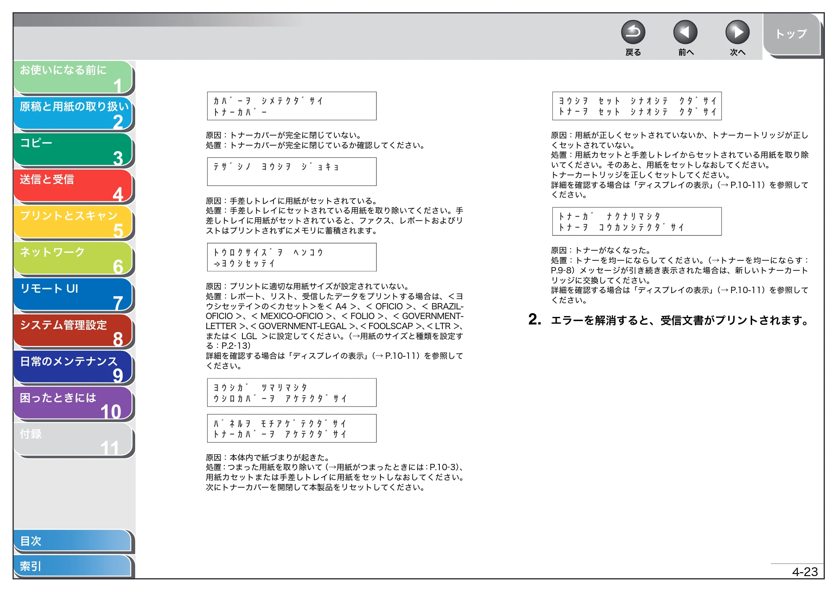
Task: Click the カバーヲ シメテクダサイ display message box
Action: click(292, 106)
